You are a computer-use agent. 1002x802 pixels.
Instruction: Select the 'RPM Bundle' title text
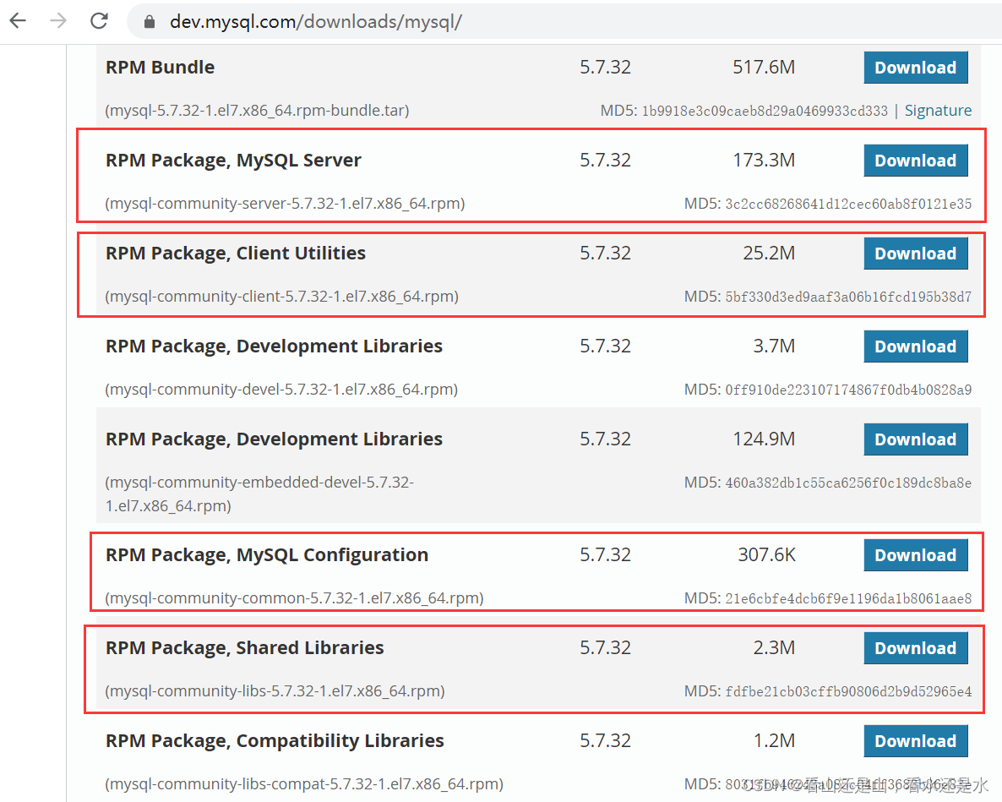pyautogui.click(x=160, y=67)
